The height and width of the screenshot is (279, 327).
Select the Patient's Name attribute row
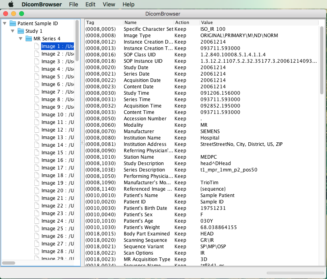(x=141, y=195)
